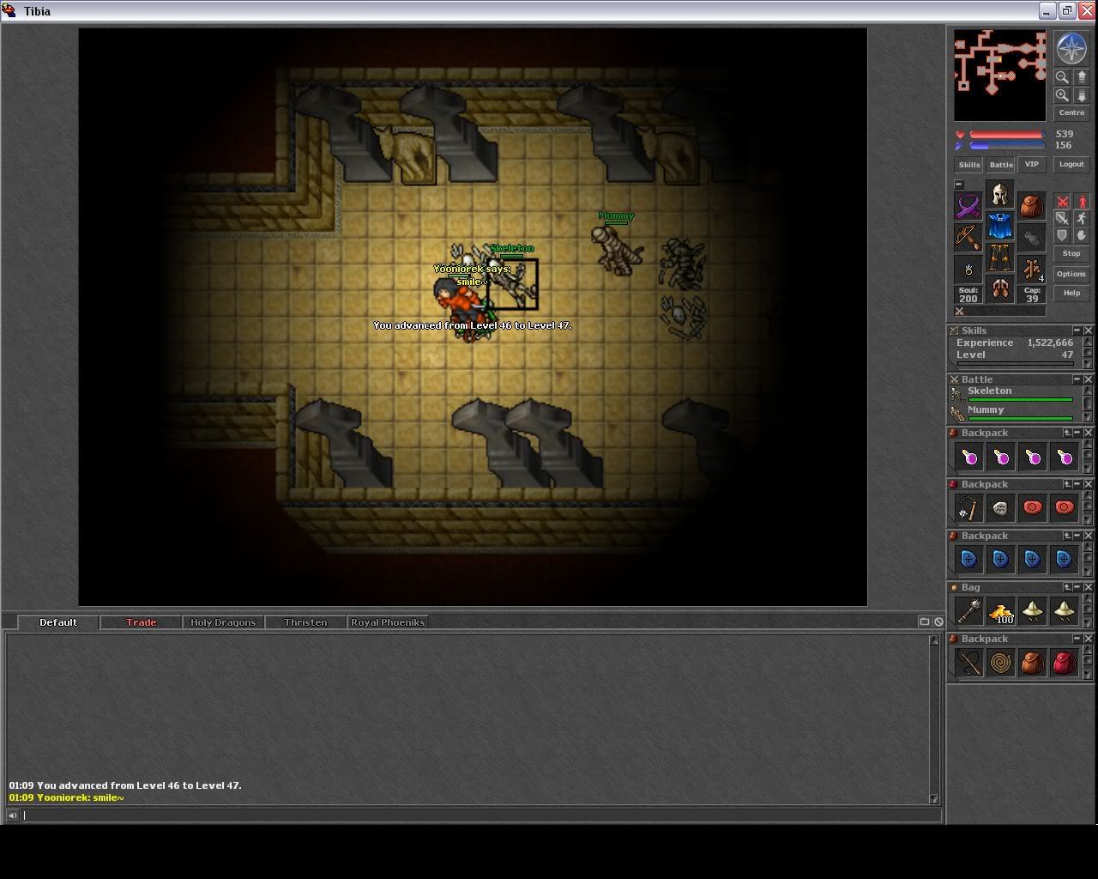Switch to the Default chat tab

click(58, 622)
